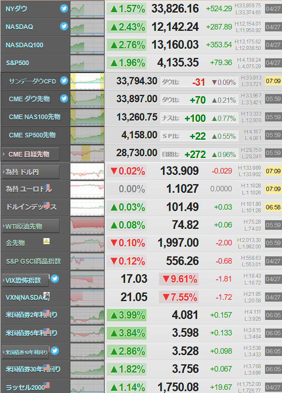The image size is (282, 393).
Task: Open the Twitter icon beside CME ダウ先物
Action: (64, 98)
